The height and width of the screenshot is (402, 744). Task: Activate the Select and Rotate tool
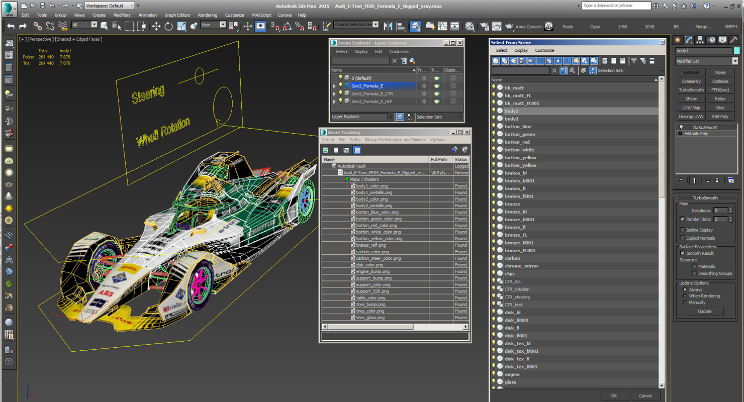(x=168, y=26)
